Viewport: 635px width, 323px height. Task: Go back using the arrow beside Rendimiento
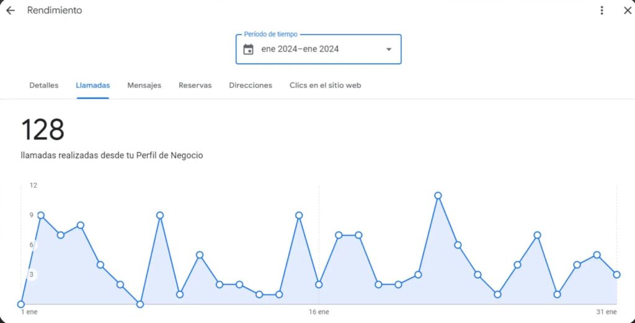tap(10, 11)
